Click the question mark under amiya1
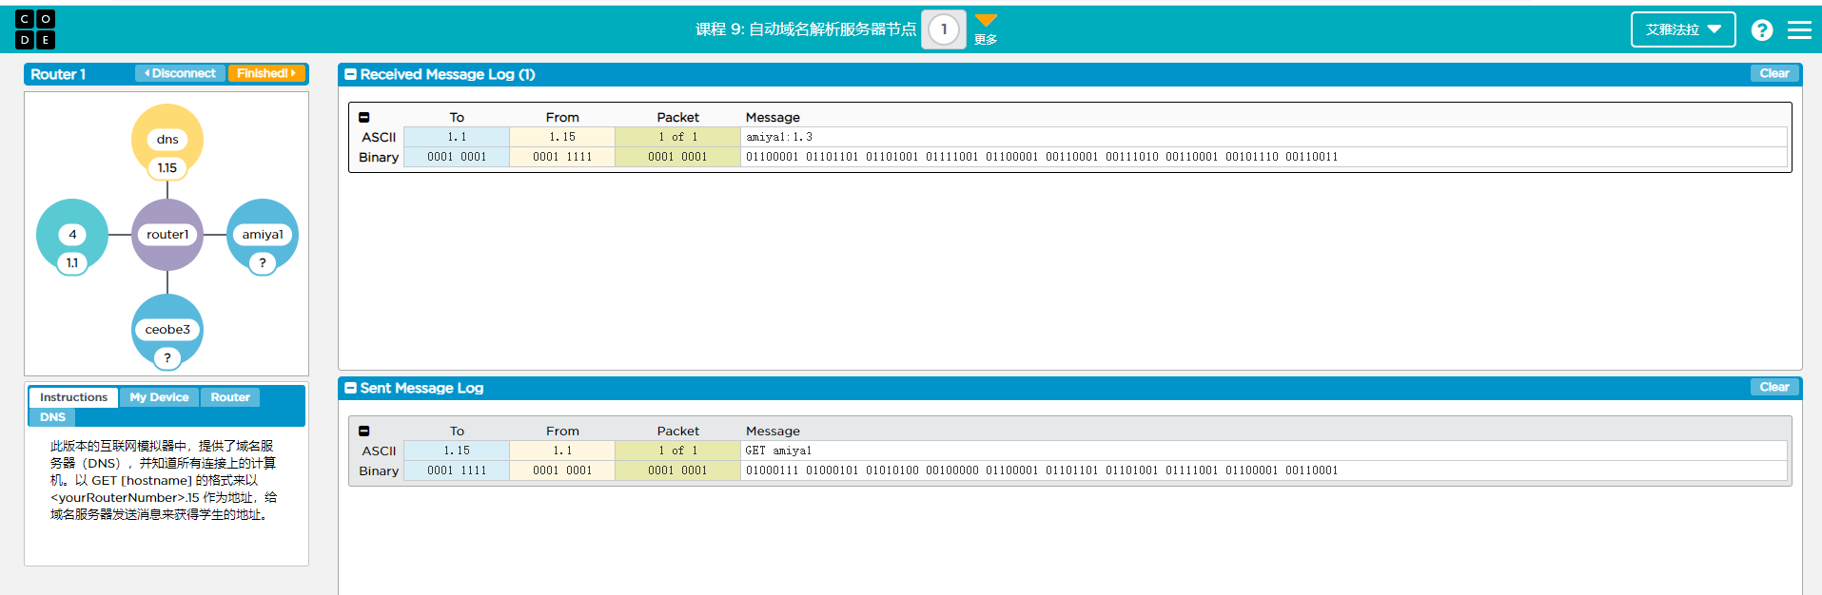This screenshot has height=595, width=1822. [x=263, y=263]
